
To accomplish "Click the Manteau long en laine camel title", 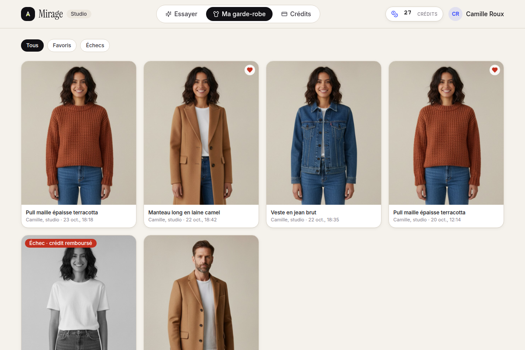I will [184, 213].
